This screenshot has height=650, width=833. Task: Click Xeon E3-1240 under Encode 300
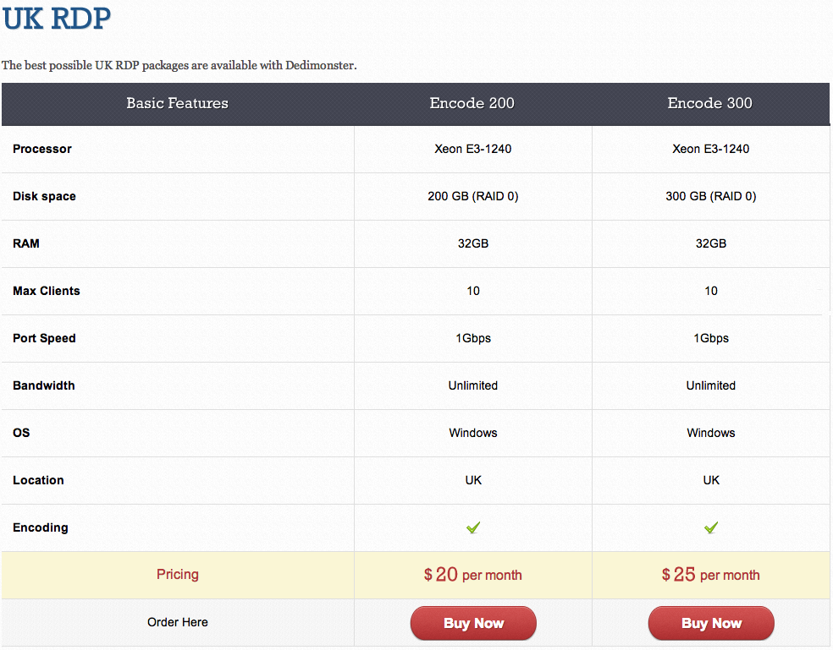pos(711,149)
